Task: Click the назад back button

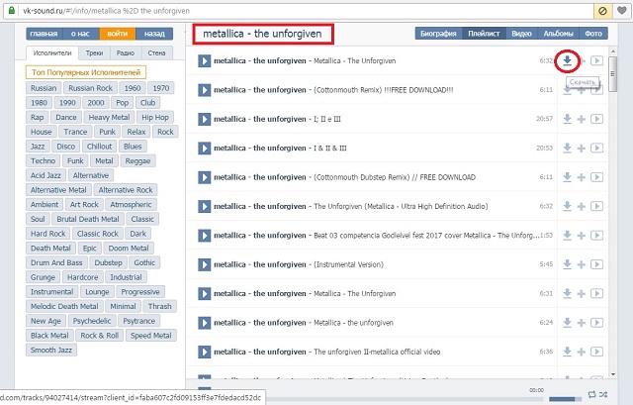Action: point(154,34)
